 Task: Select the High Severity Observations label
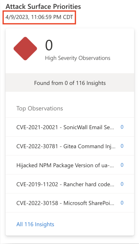pos(78,58)
